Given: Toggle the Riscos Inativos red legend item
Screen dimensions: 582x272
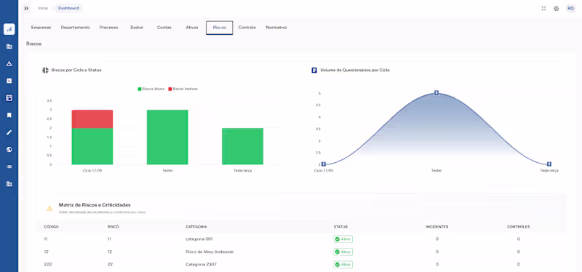Looking at the screenshot, I should 183,89.
